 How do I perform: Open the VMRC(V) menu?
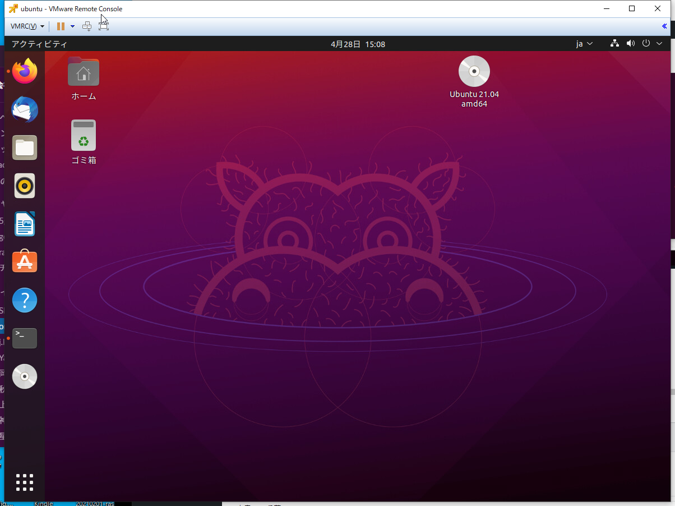click(x=27, y=26)
